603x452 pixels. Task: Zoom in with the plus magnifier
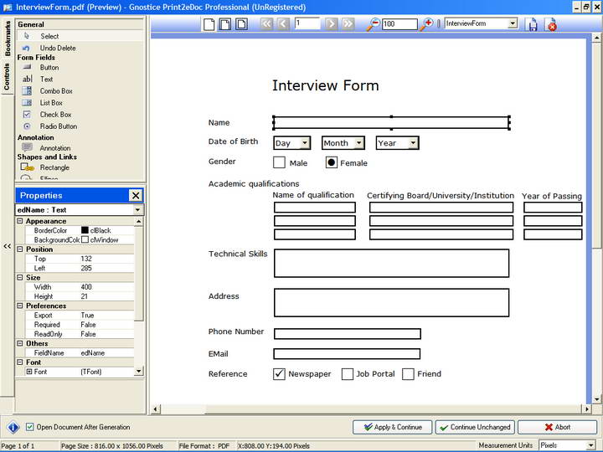pyautogui.click(x=426, y=24)
